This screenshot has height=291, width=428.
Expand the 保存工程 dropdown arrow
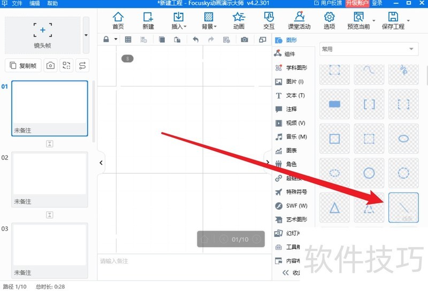pos(408,20)
